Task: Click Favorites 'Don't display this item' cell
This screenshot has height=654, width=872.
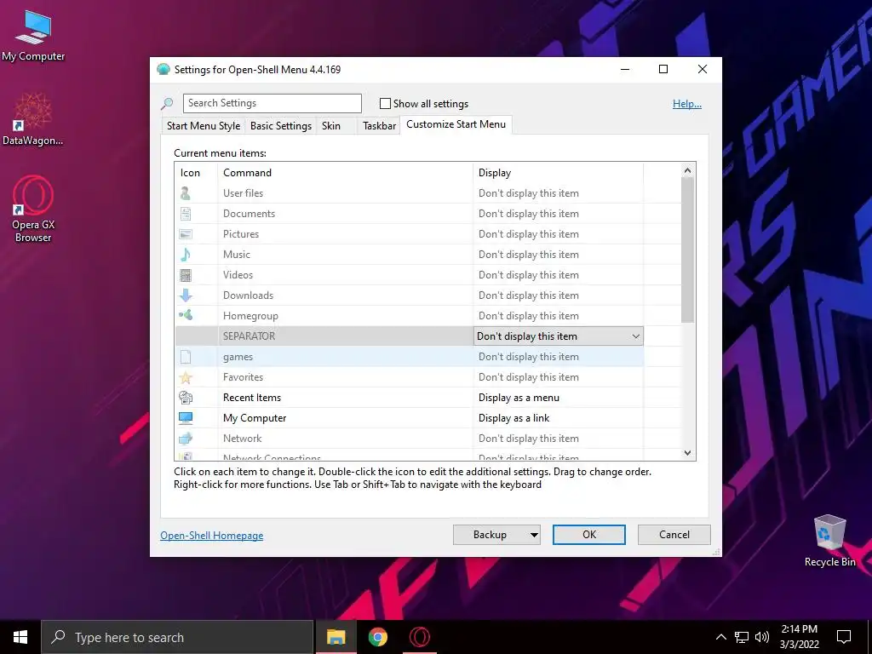Action: pyautogui.click(x=559, y=377)
